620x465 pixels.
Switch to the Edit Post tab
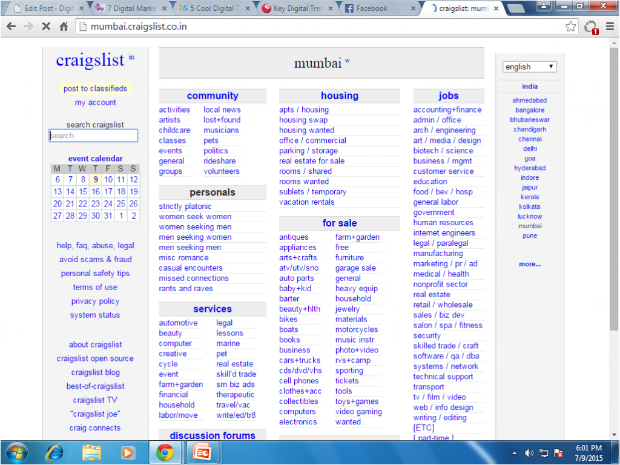point(47,8)
